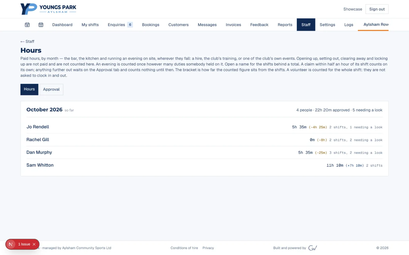
Task: Click the Sign out button
Action: (377, 9)
